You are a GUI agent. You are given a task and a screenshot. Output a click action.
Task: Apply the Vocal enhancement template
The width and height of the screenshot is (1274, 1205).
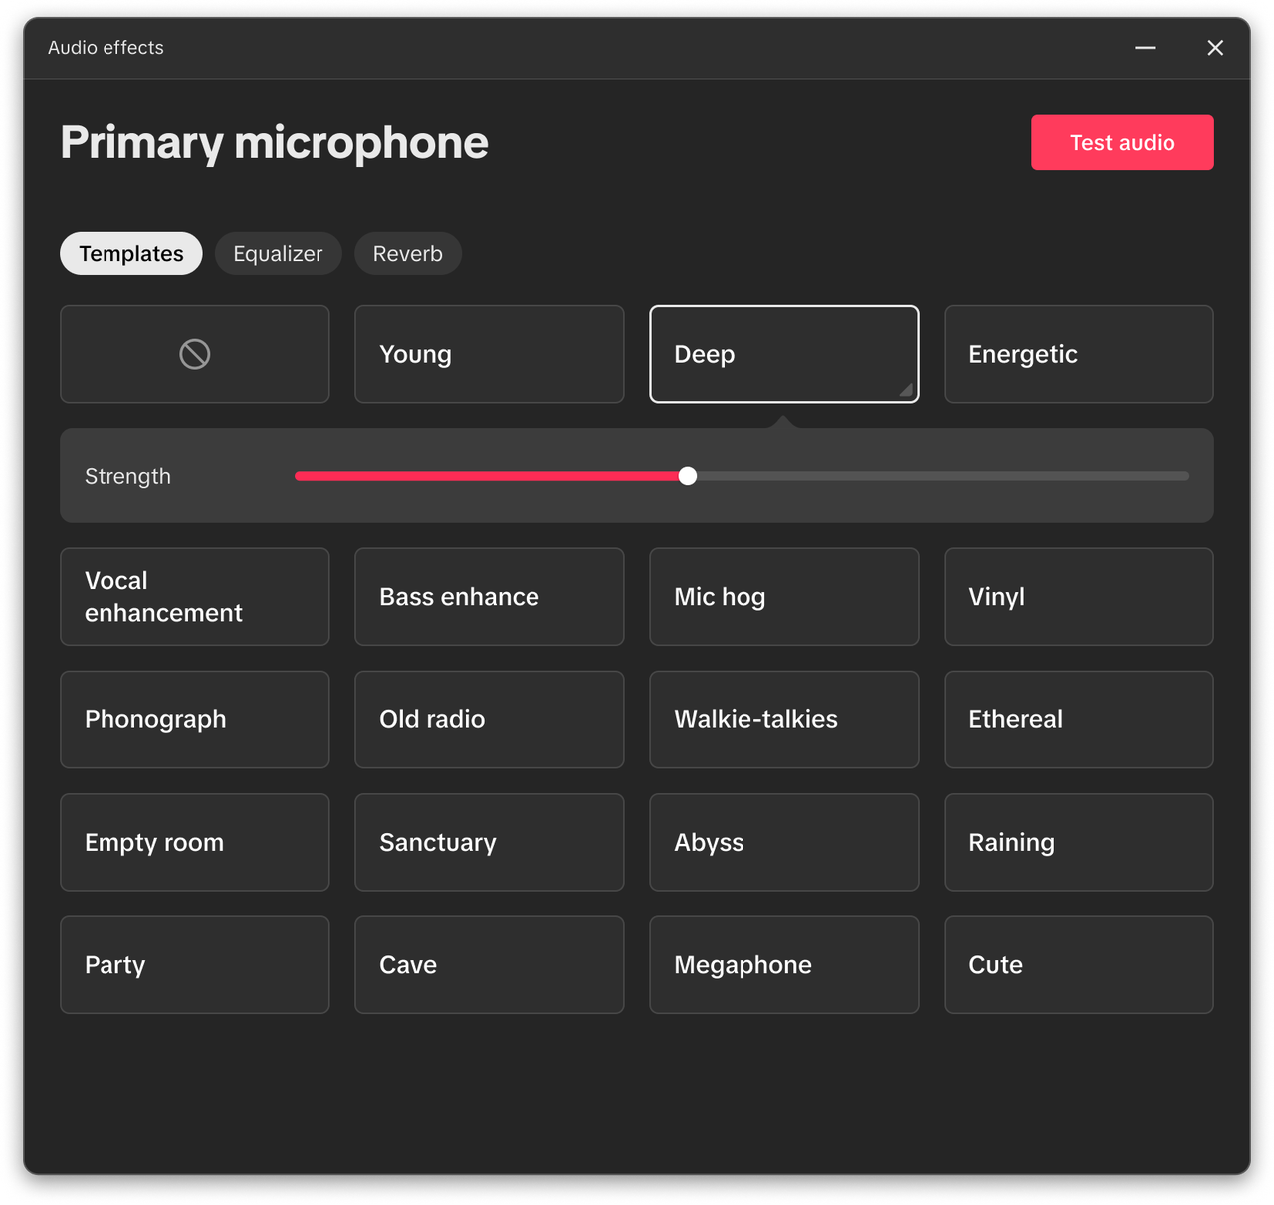(194, 597)
